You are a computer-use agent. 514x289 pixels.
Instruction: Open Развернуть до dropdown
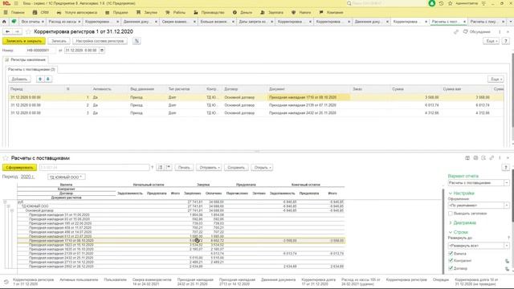507,246
